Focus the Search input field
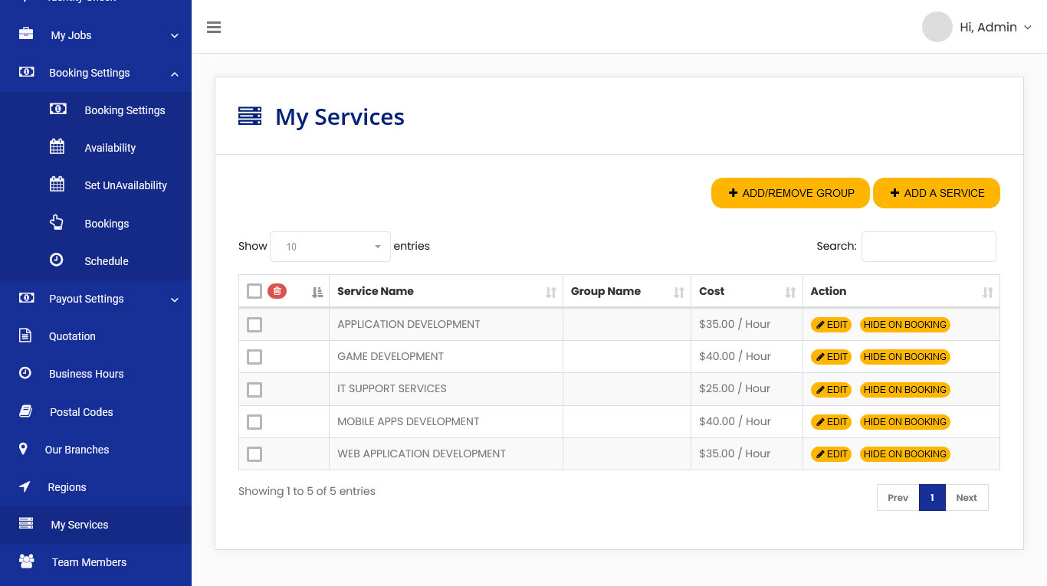The width and height of the screenshot is (1047, 586). point(928,247)
